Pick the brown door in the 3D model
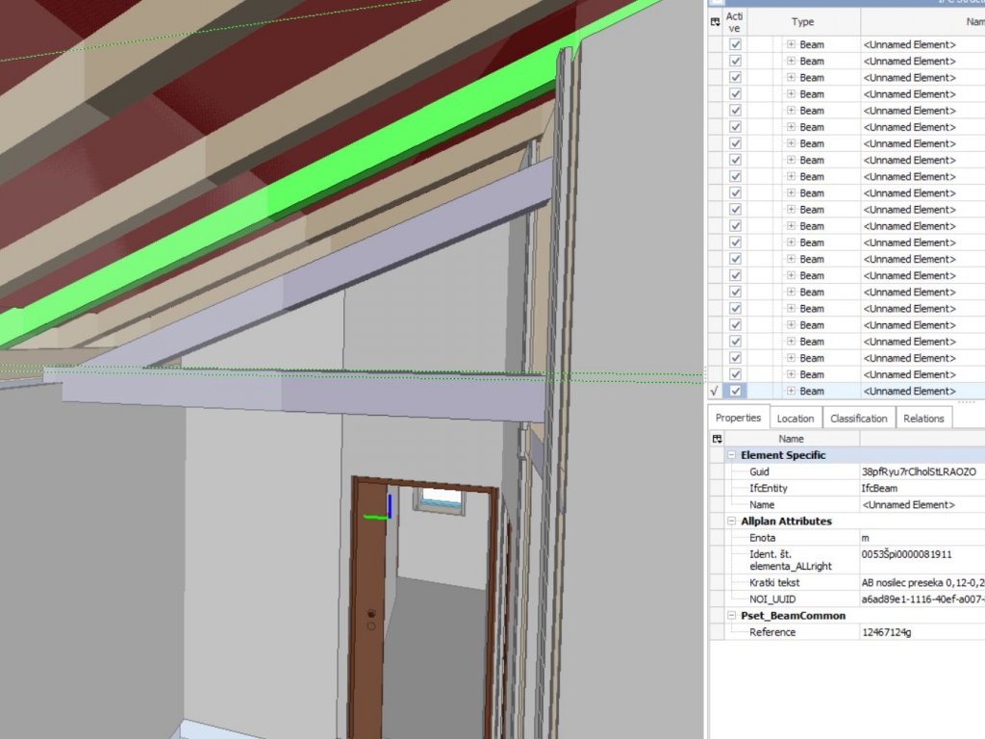Screen dimensions: 985x739 point(366,597)
